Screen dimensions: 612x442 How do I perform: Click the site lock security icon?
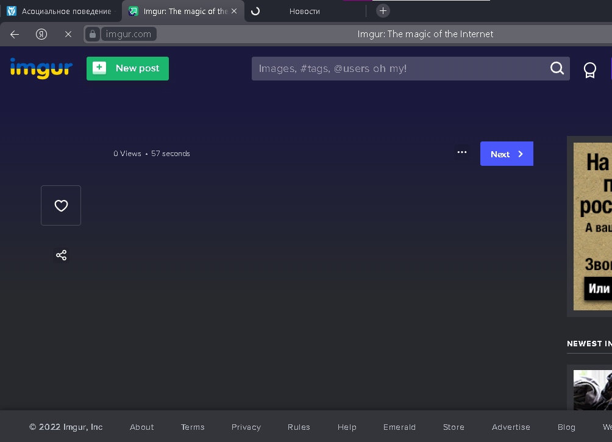(93, 34)
